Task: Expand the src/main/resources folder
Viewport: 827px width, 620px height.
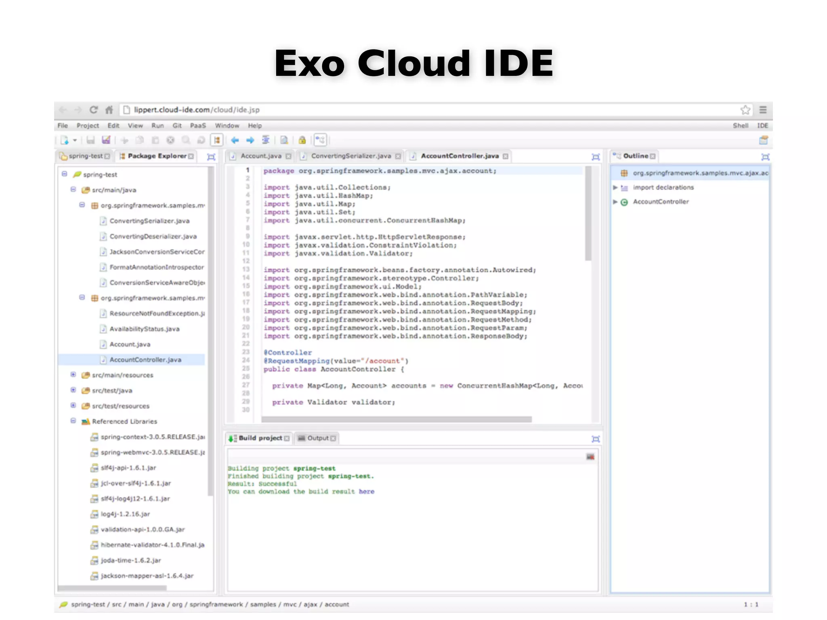Action: click(x=73, y=375)
